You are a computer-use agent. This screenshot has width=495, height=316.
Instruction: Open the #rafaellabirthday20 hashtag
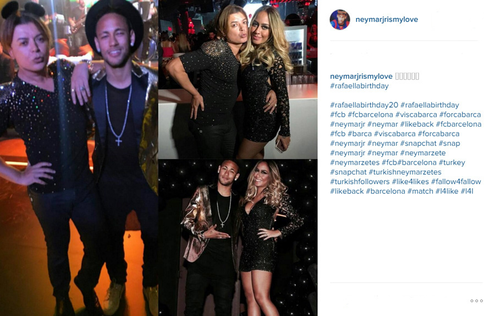(x=364, y=105)
